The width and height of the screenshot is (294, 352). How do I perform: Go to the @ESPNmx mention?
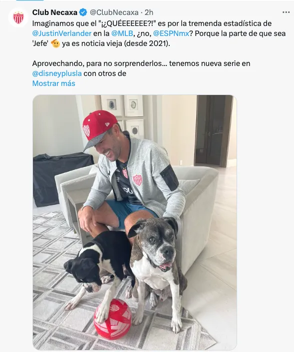click(171, 33)
